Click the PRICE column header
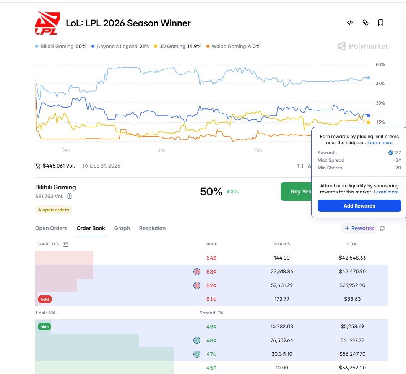The width and height of the screenshot is (406, 374). pos(211,244)
